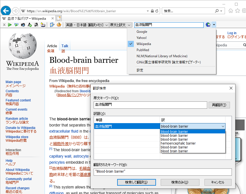Click the magnifier icon in the browser search box
Image resolution: width=246 pixels, height=194 pixels.
coord(217,11)
